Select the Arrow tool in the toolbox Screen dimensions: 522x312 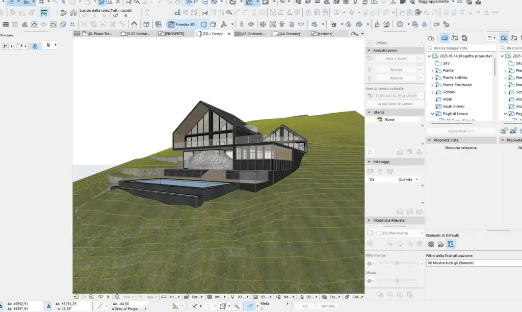(x=48, y=45)
